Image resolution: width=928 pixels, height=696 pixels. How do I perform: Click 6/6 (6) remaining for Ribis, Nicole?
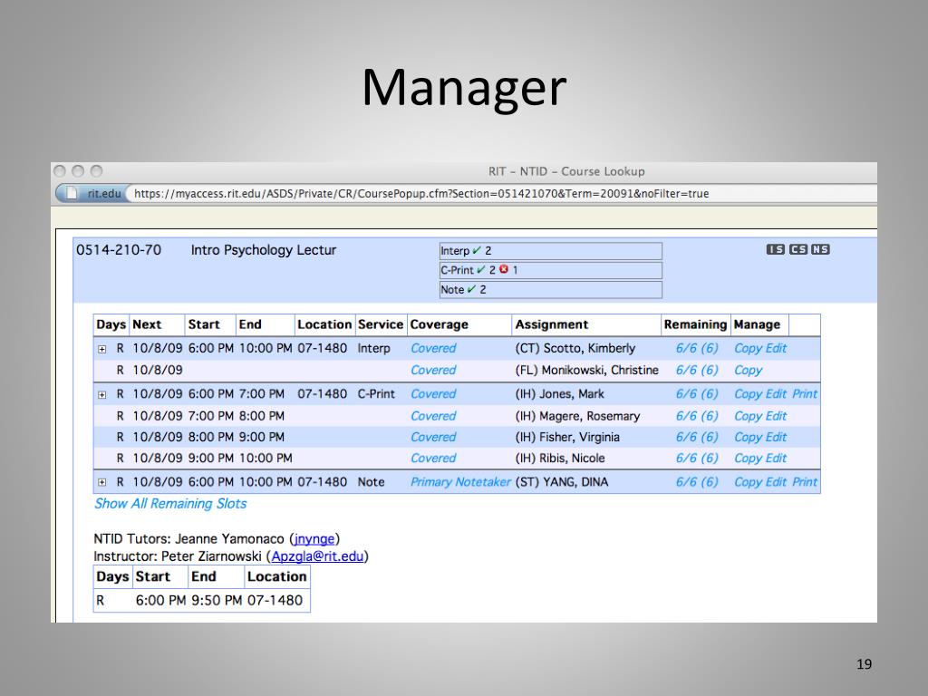pyautogui.click(x=697, y=458)
